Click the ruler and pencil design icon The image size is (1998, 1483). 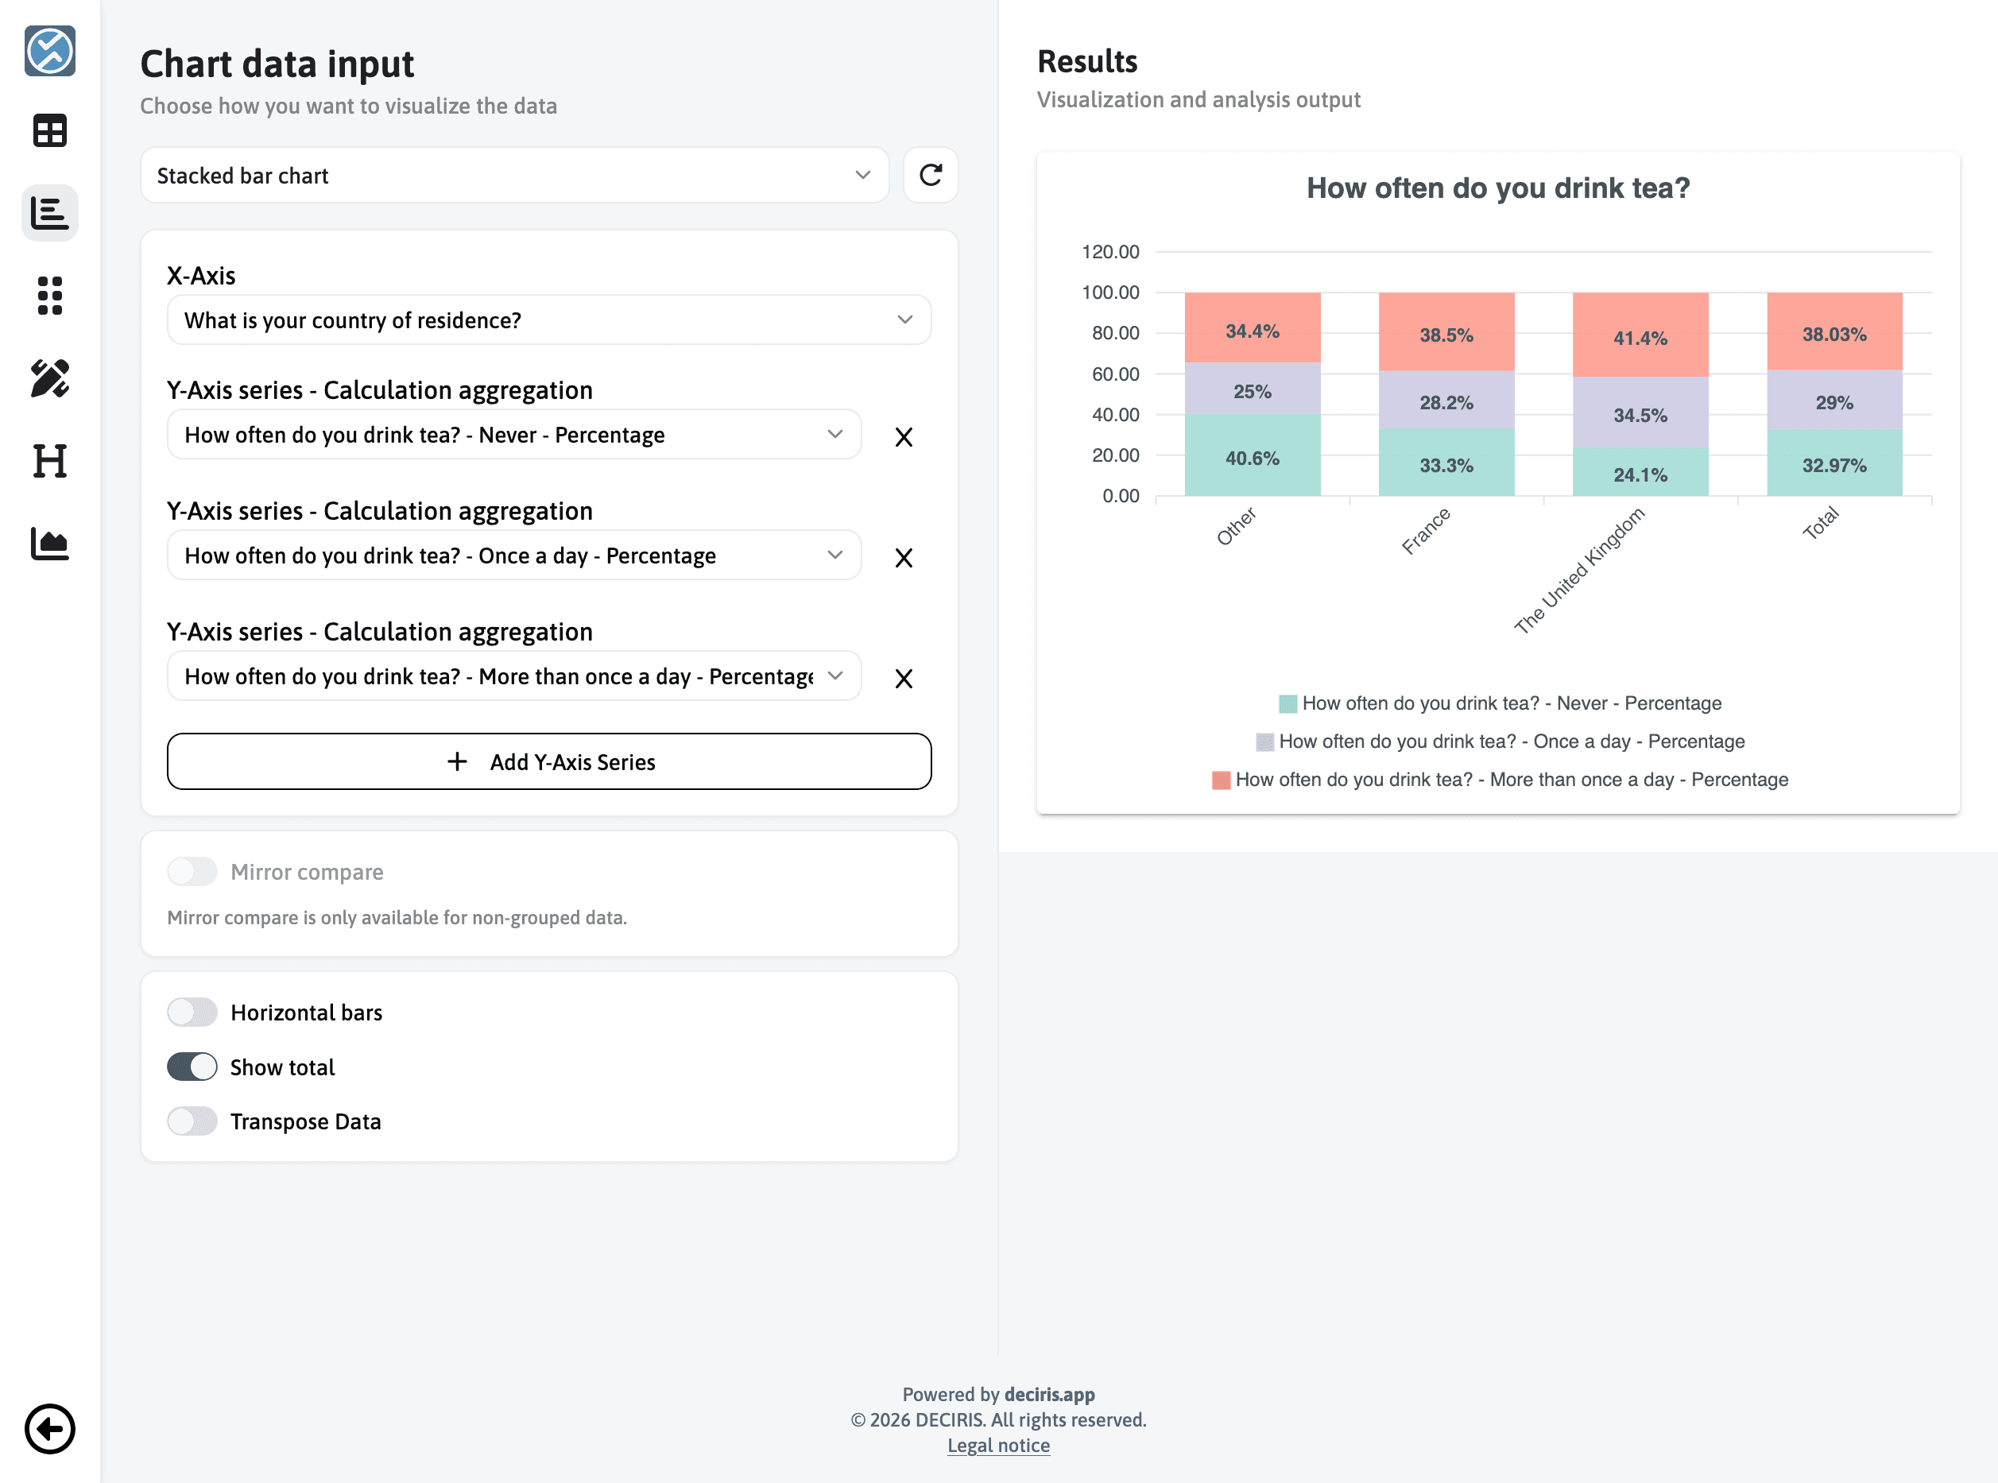pyautogui.click(x=49, y=378)
